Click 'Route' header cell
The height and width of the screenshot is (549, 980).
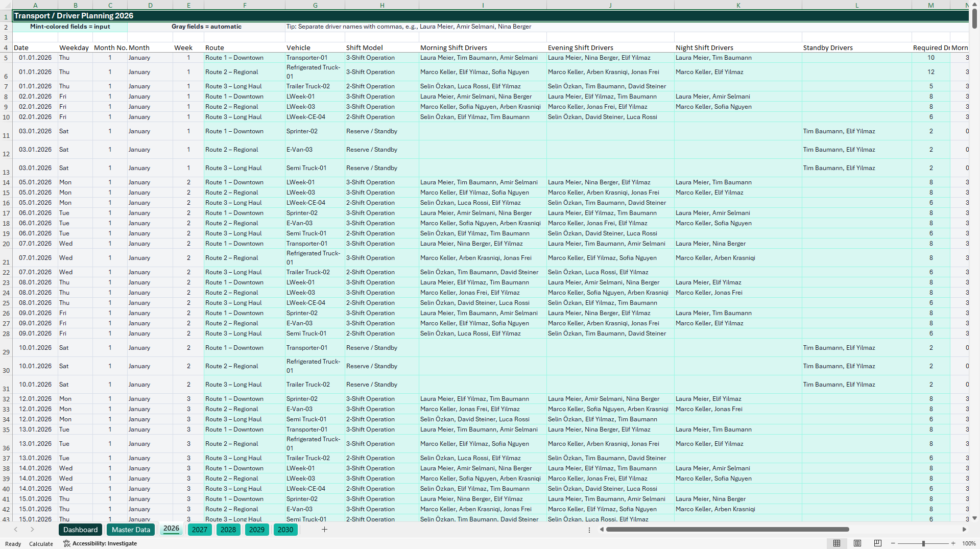(x=245, y=47)
